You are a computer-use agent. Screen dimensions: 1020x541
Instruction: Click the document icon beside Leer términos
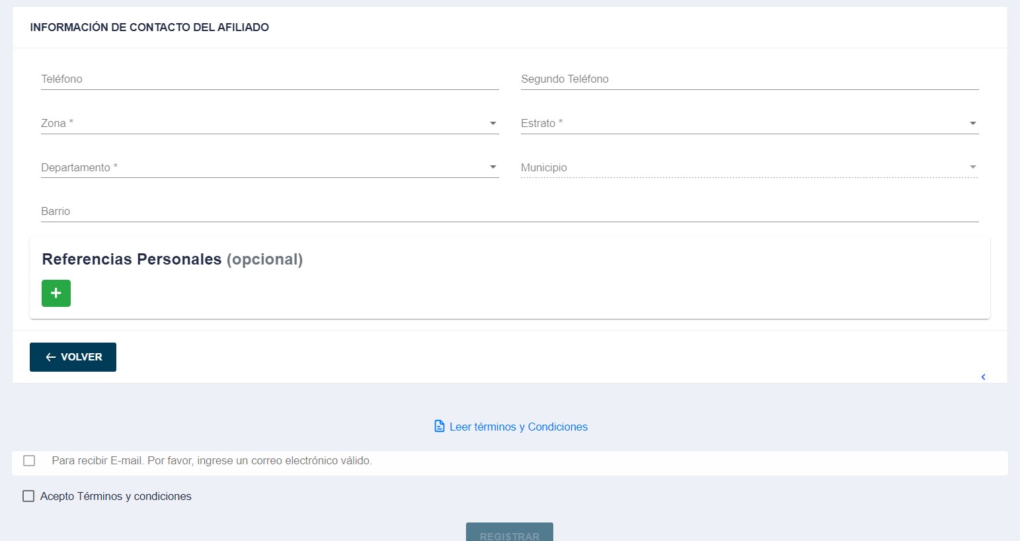tap(440, 426)
